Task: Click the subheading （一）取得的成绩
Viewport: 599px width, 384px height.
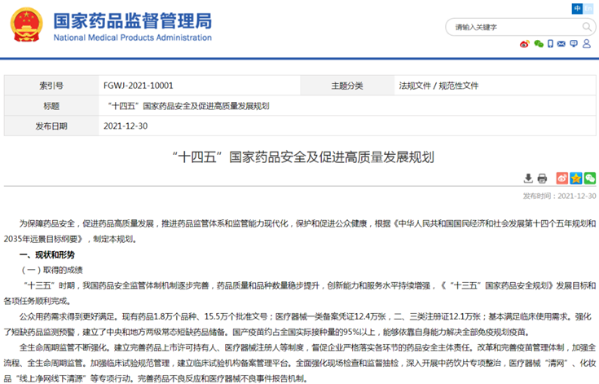Action: (51, 270)
